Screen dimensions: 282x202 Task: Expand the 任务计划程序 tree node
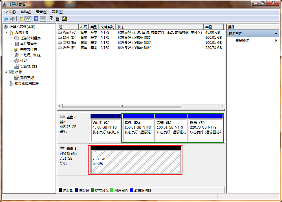pyautogui.click(x=12, y=38)
